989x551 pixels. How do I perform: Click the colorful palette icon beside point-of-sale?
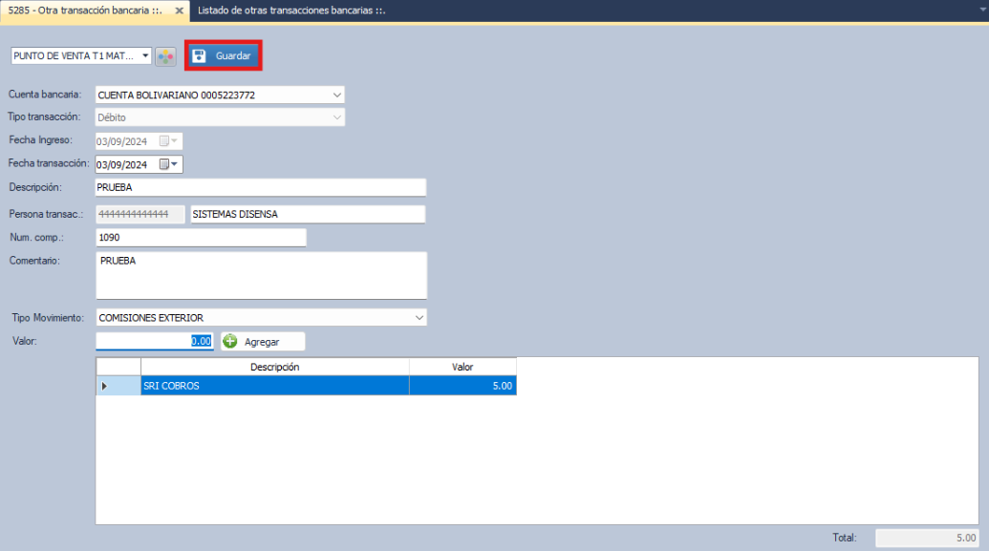(166, 56)
